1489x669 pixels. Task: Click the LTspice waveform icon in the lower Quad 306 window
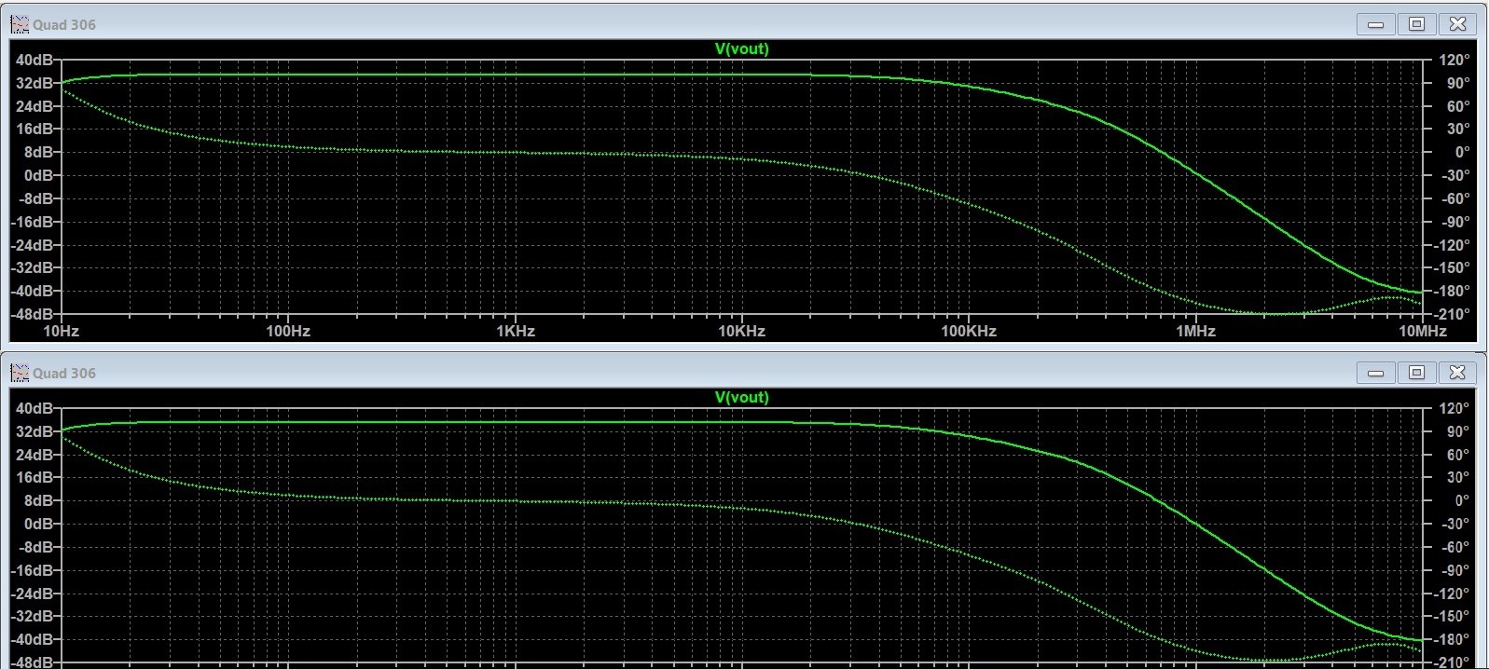click(20, 373)
